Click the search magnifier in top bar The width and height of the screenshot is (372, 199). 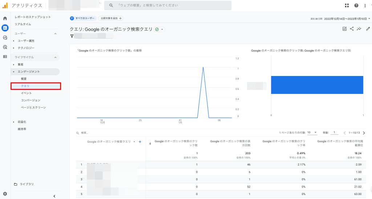(x=111, y=5)
